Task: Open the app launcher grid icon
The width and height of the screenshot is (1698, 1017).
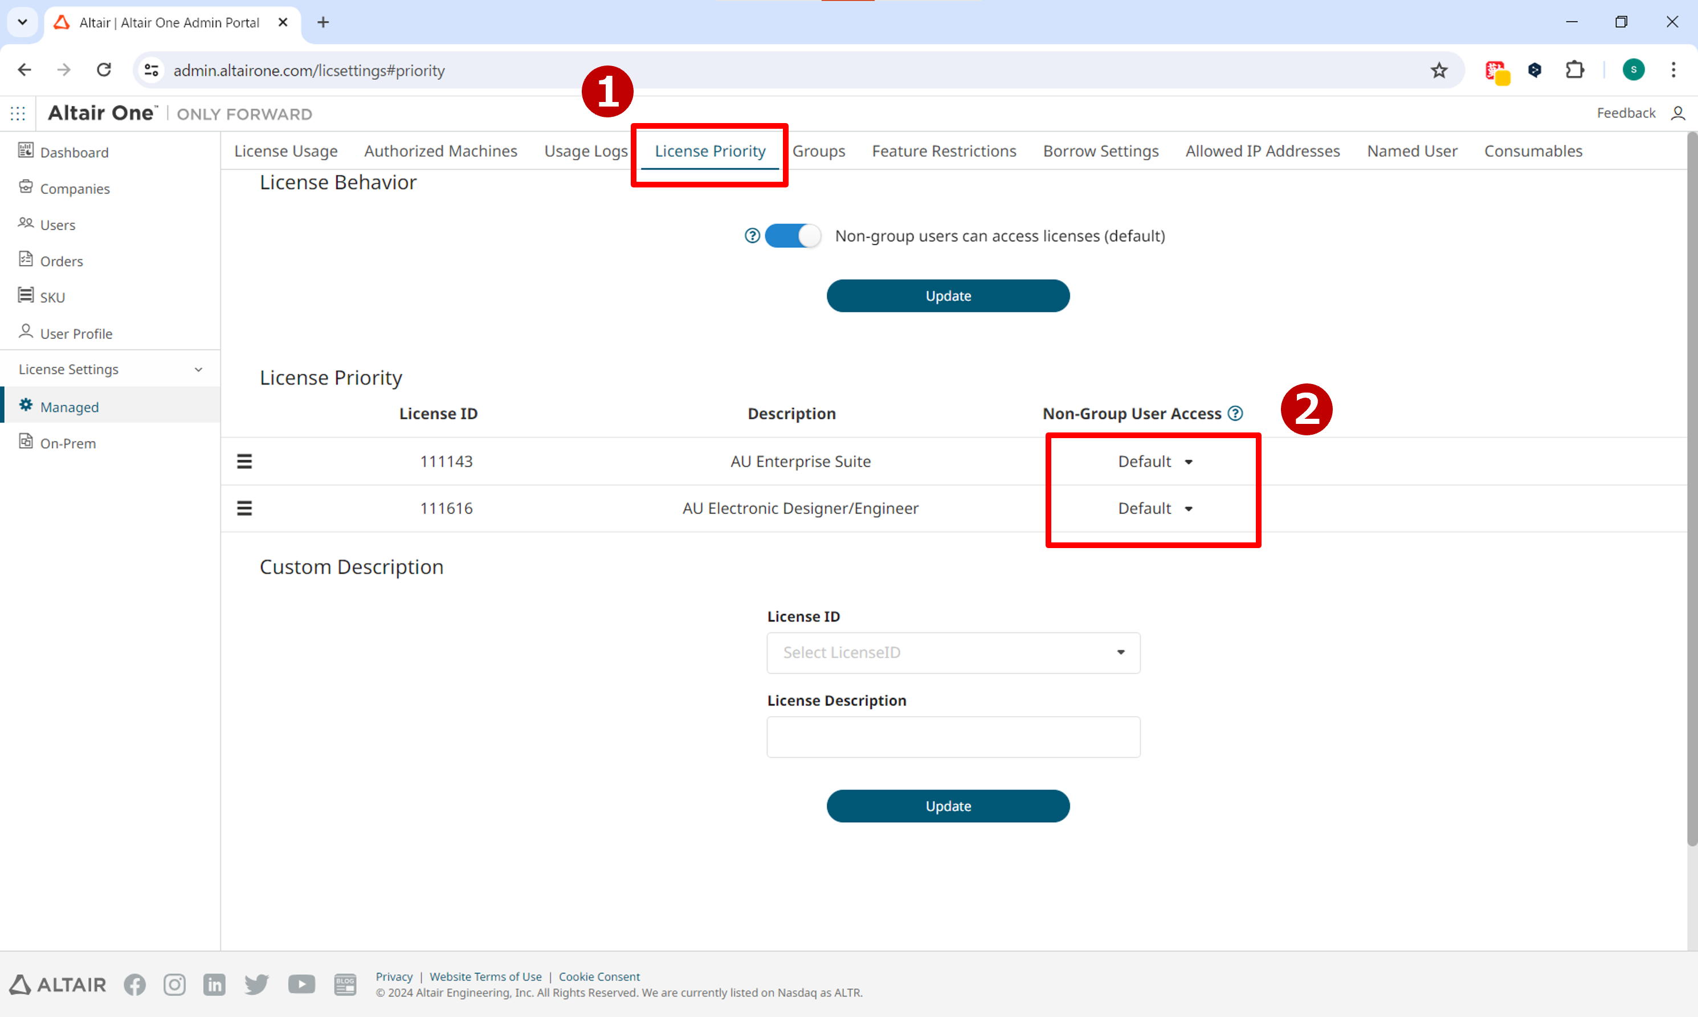Action: click(18, 114)
